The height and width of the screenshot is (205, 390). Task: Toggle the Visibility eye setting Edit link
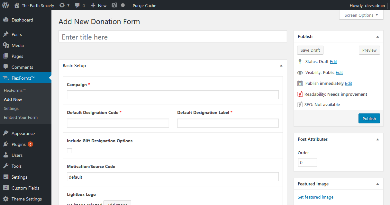tap(339, 72)
